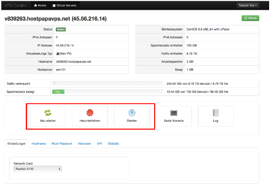Click the Neu starten green arrows icon

[x=48, y=113]
